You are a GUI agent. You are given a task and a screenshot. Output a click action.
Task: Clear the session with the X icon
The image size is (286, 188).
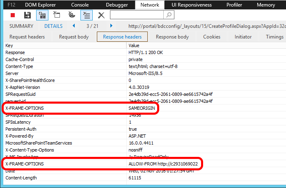tap(101, 15)
